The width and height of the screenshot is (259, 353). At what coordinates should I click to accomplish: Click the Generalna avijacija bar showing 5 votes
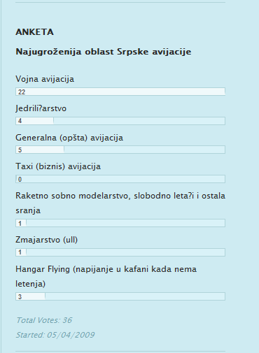click(x=120, y=150)
